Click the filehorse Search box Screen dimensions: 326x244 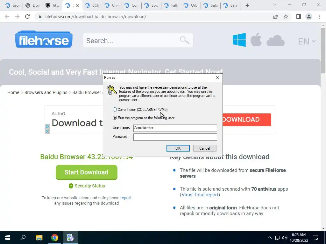coord(138,40)
